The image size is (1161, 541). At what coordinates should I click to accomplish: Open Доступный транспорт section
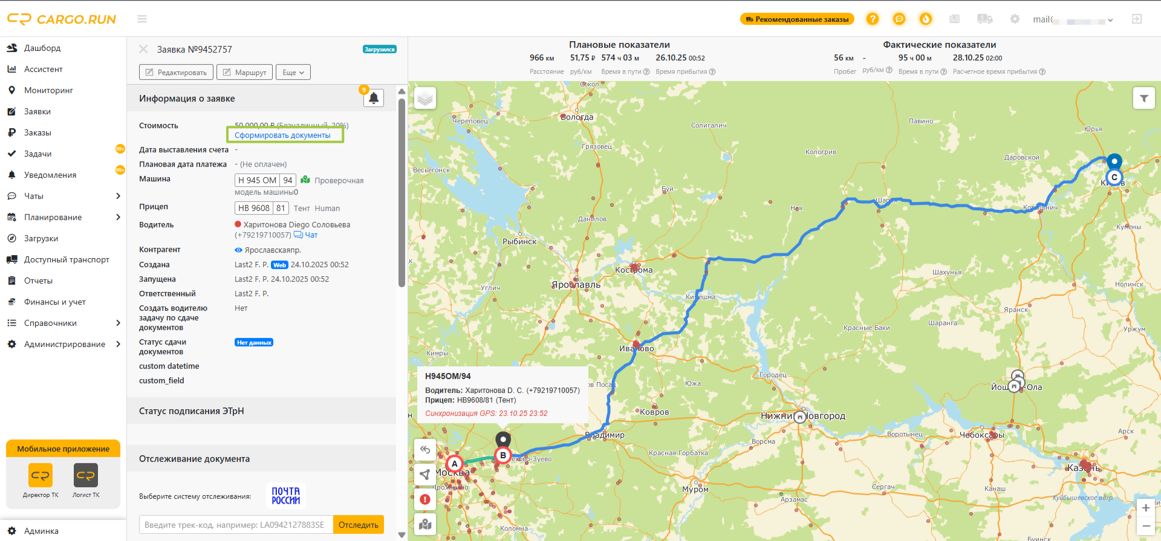tap(67, 259)
